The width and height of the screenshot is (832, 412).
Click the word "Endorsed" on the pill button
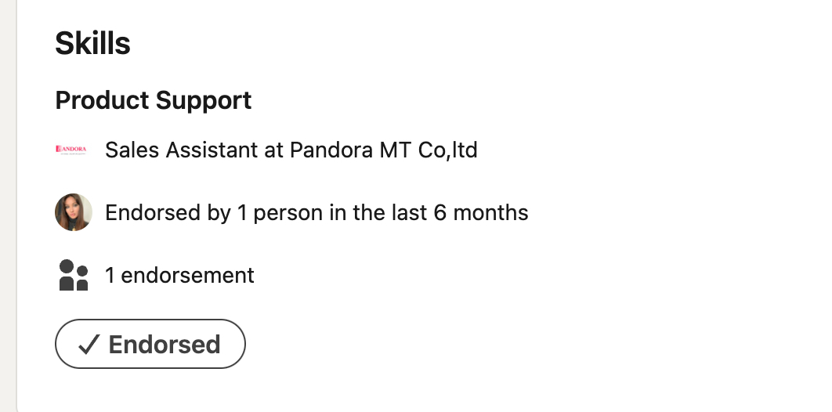165,345
